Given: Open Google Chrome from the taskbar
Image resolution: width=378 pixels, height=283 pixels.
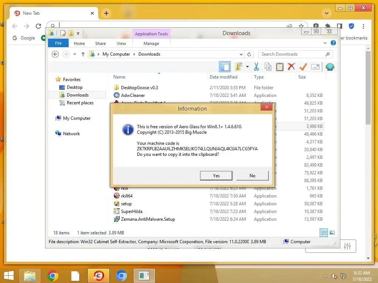Looking at the screenshot, I should click(52, 276).
